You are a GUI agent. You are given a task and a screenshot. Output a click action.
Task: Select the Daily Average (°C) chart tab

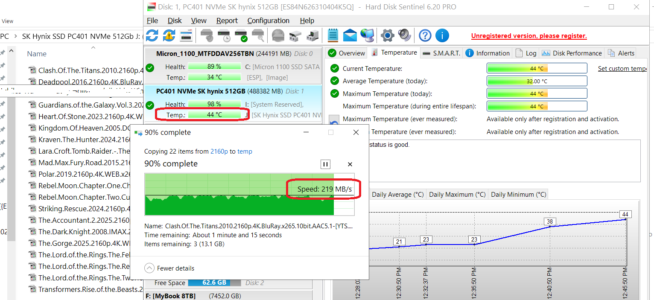click(397, 195)
